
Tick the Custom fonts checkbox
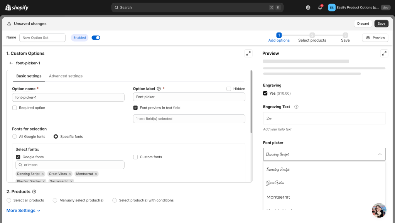click(x=135, y=157)
